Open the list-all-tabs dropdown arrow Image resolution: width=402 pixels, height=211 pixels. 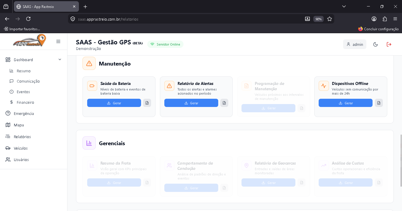click(x=344, y=6)
